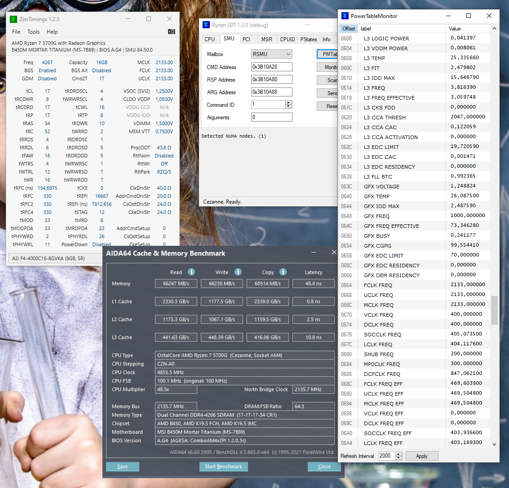Decrease Command ID with the down arrow
The image size is (509, 488).
[x=288, y=106]
